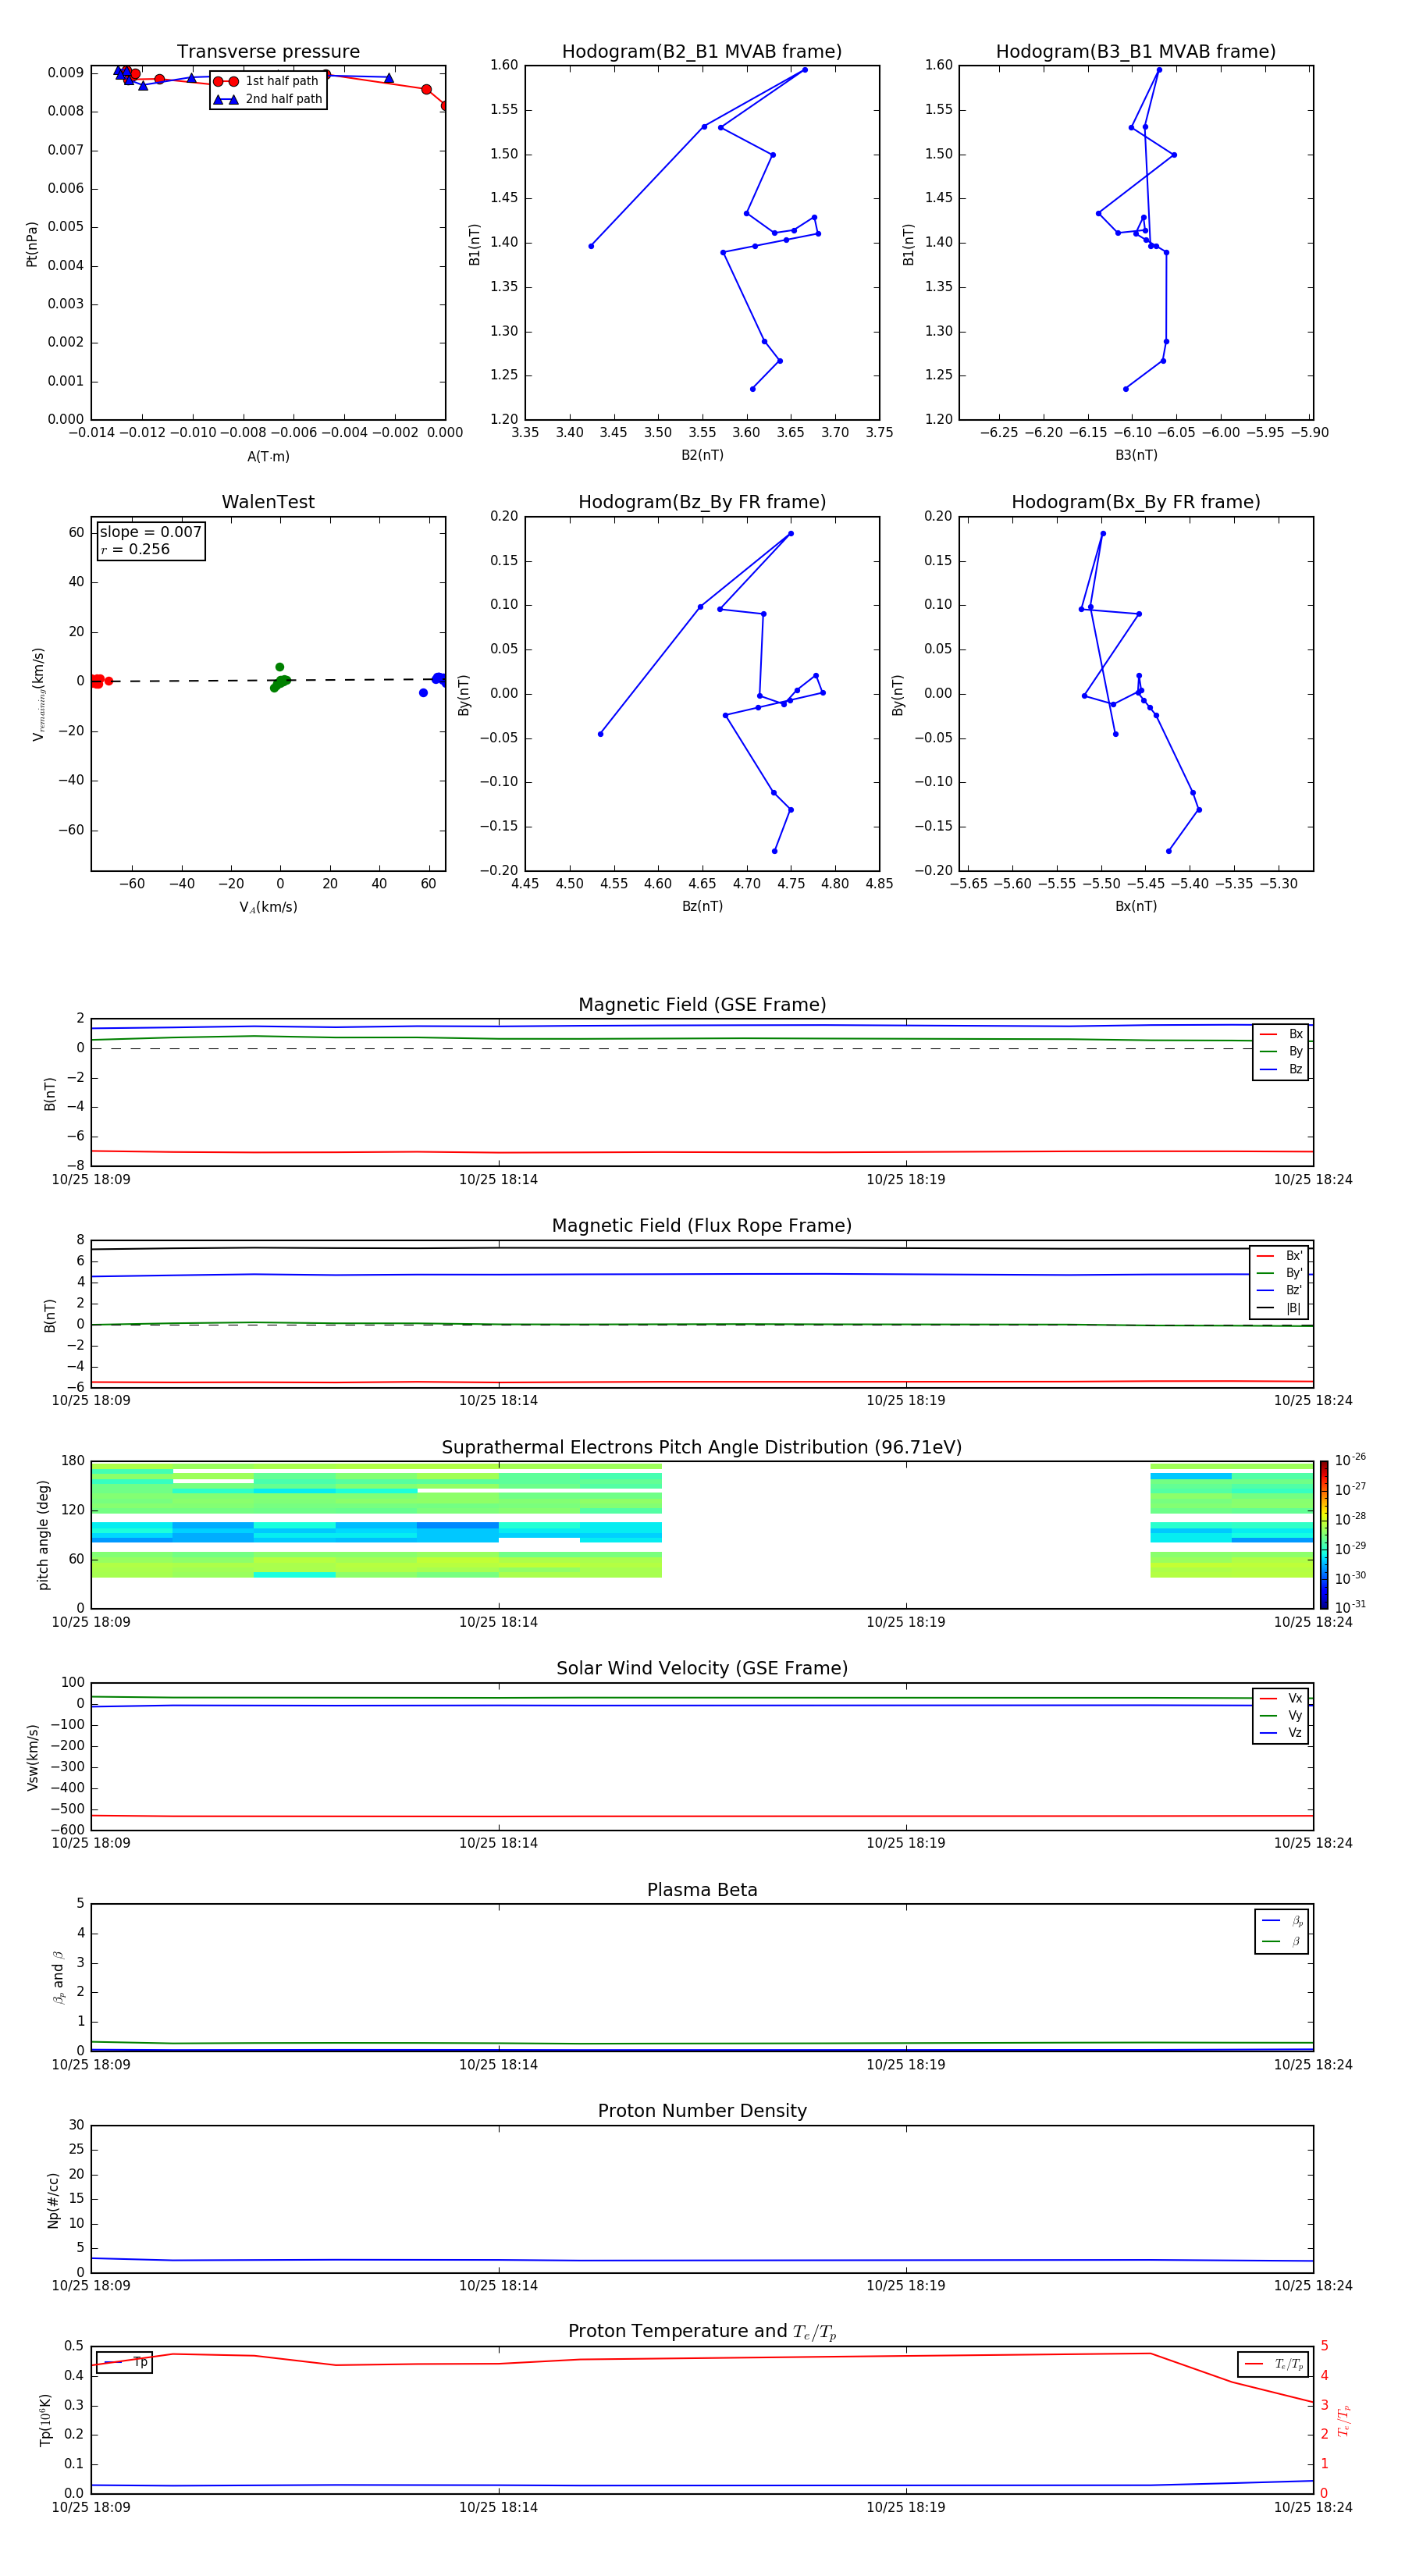
Task: Click the 'Magnetic Field (GSE Frame)' title
Action: (x=702, y=1005)
